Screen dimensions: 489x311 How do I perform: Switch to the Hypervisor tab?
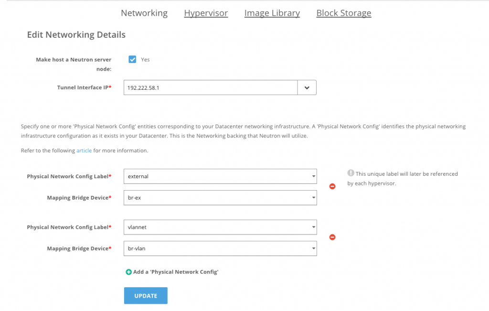pos(206,13)
